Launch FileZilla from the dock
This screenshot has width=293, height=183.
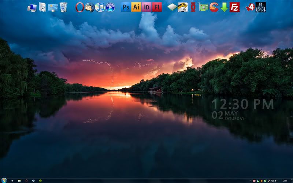click(x=234, y=7)
